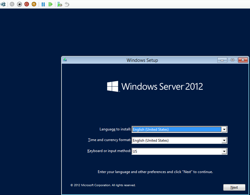Click the 'Enter your language and other preferences' instruction
Screen dimensions: 250x195
pyautogui.click(x=155, y=172)
